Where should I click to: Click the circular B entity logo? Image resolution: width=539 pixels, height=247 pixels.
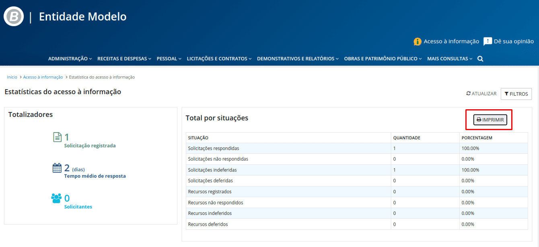[13, 16]
